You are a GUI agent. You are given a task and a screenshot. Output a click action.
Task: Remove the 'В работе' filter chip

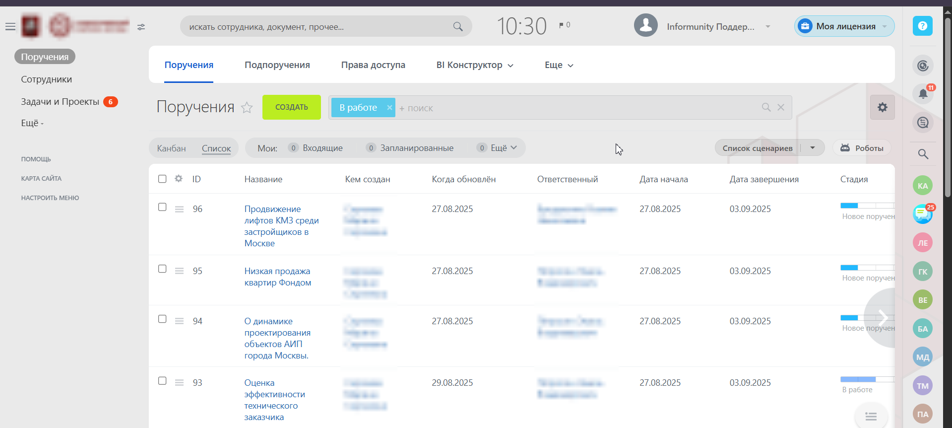[389, 107]
